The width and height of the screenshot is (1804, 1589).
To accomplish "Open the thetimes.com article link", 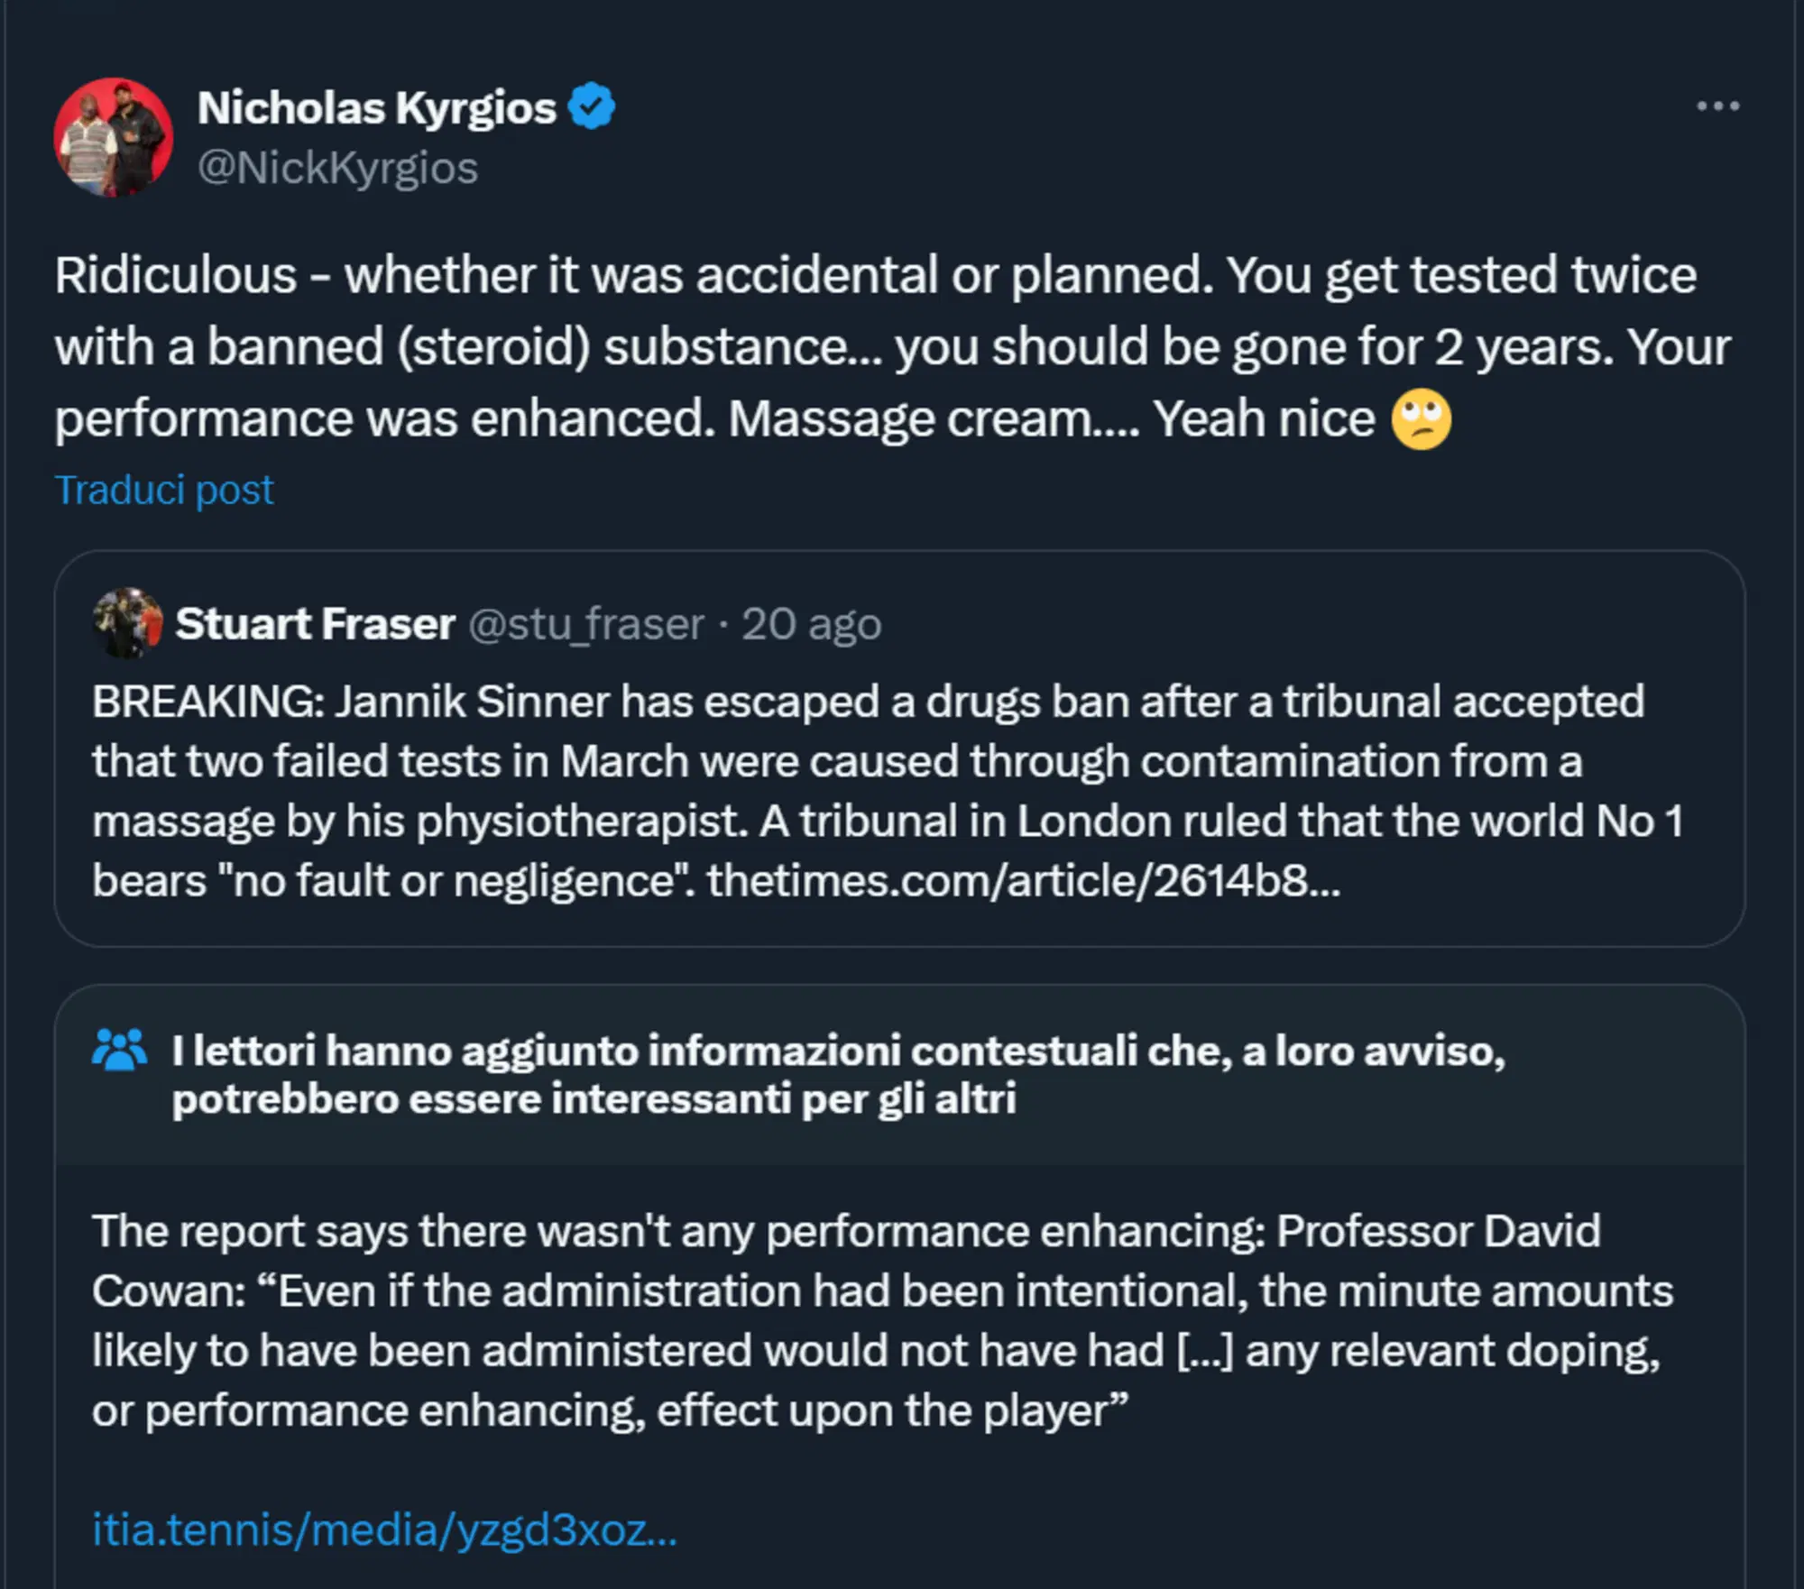I will (1024, 879).
